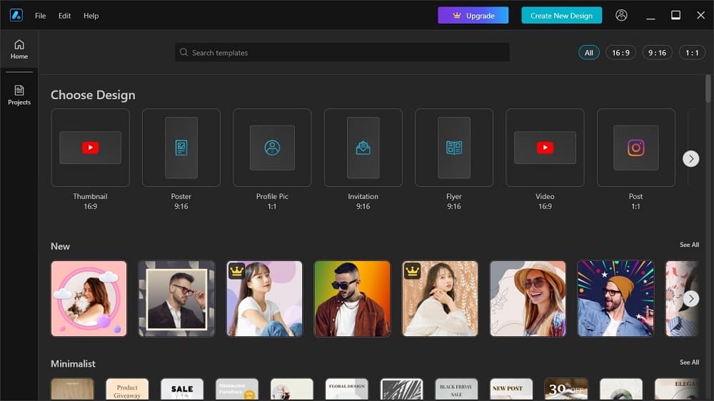This screenshot has height=401, width=714.
Task: Choose the Poster 9:16 design preset
Action: 181,148
